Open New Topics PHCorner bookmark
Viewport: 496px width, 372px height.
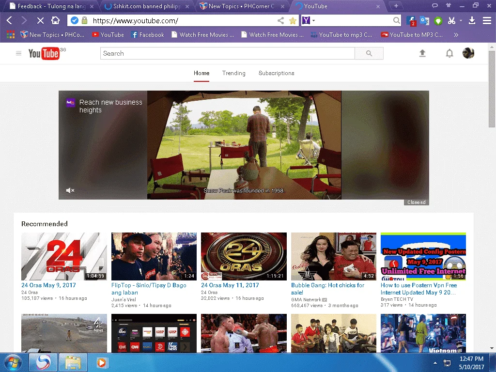pyautogui.click(x=52, y=35)
